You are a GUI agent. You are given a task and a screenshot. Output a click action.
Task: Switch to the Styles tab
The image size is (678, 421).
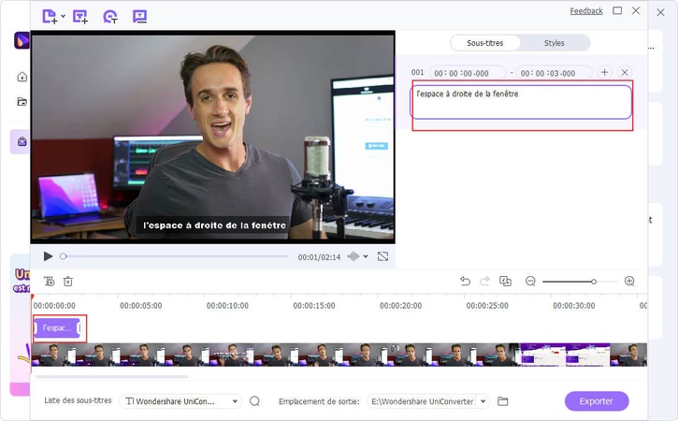(554, 43)
